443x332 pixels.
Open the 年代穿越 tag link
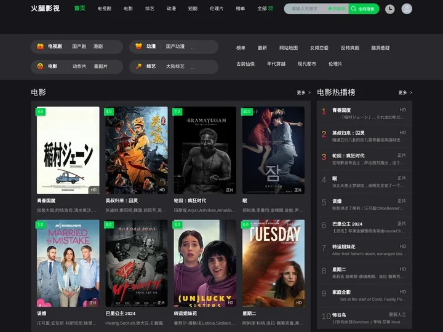(x=276, y=64)
